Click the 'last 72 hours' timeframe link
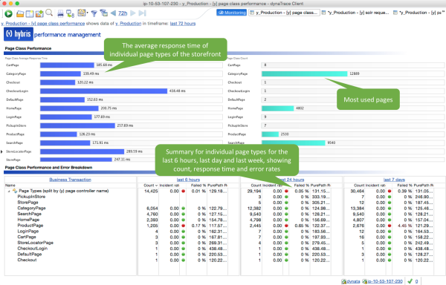 pos(183,24)
